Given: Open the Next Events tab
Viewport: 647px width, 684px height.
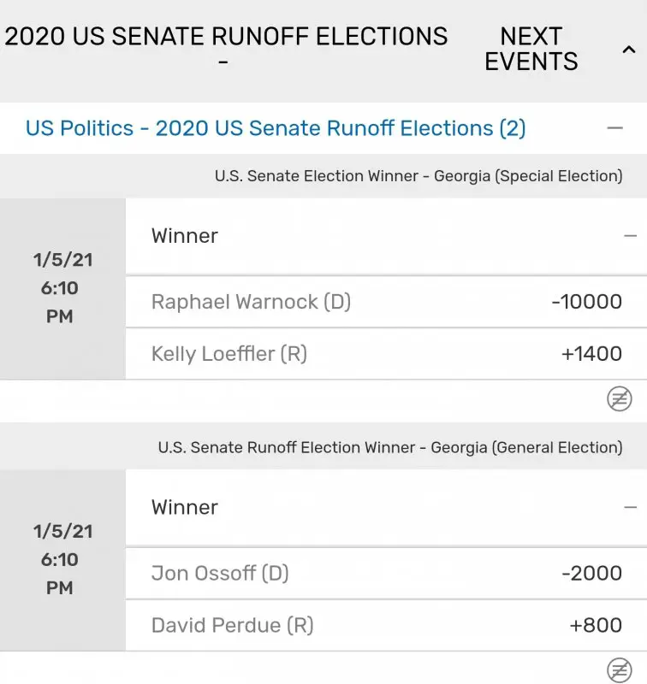Looking at the screenshot, I should tap(531, 50).
